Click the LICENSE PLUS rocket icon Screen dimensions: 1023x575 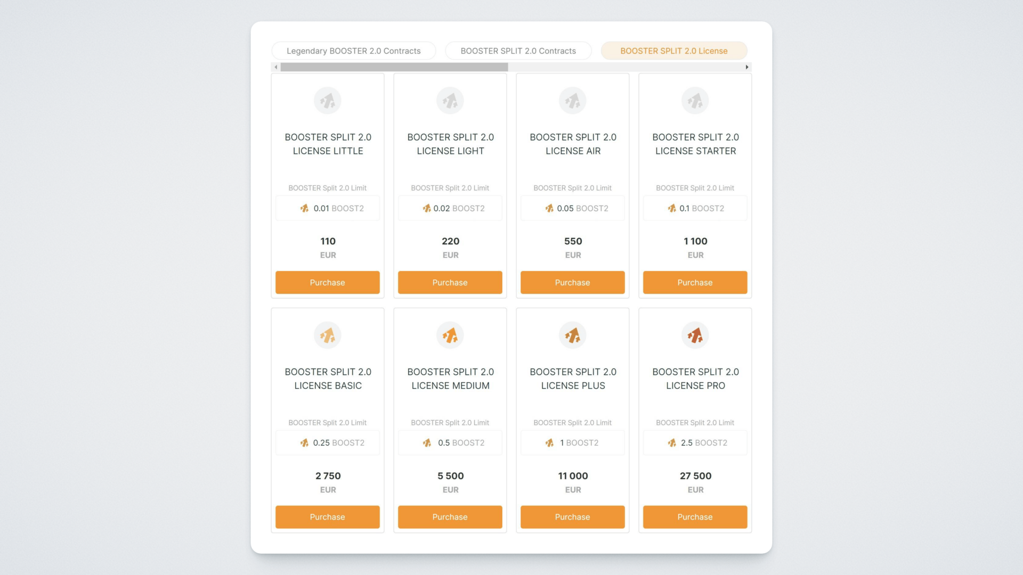click(x=572, y=335)
